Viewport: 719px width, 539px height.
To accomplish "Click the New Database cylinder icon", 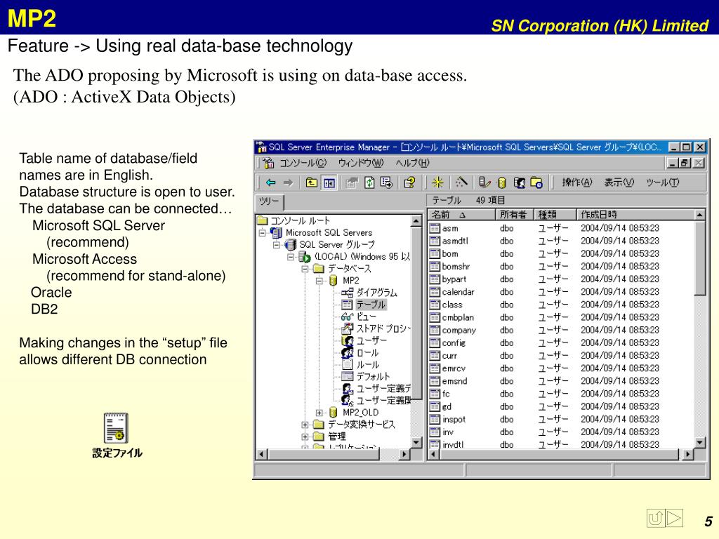I will coord(502,183).
